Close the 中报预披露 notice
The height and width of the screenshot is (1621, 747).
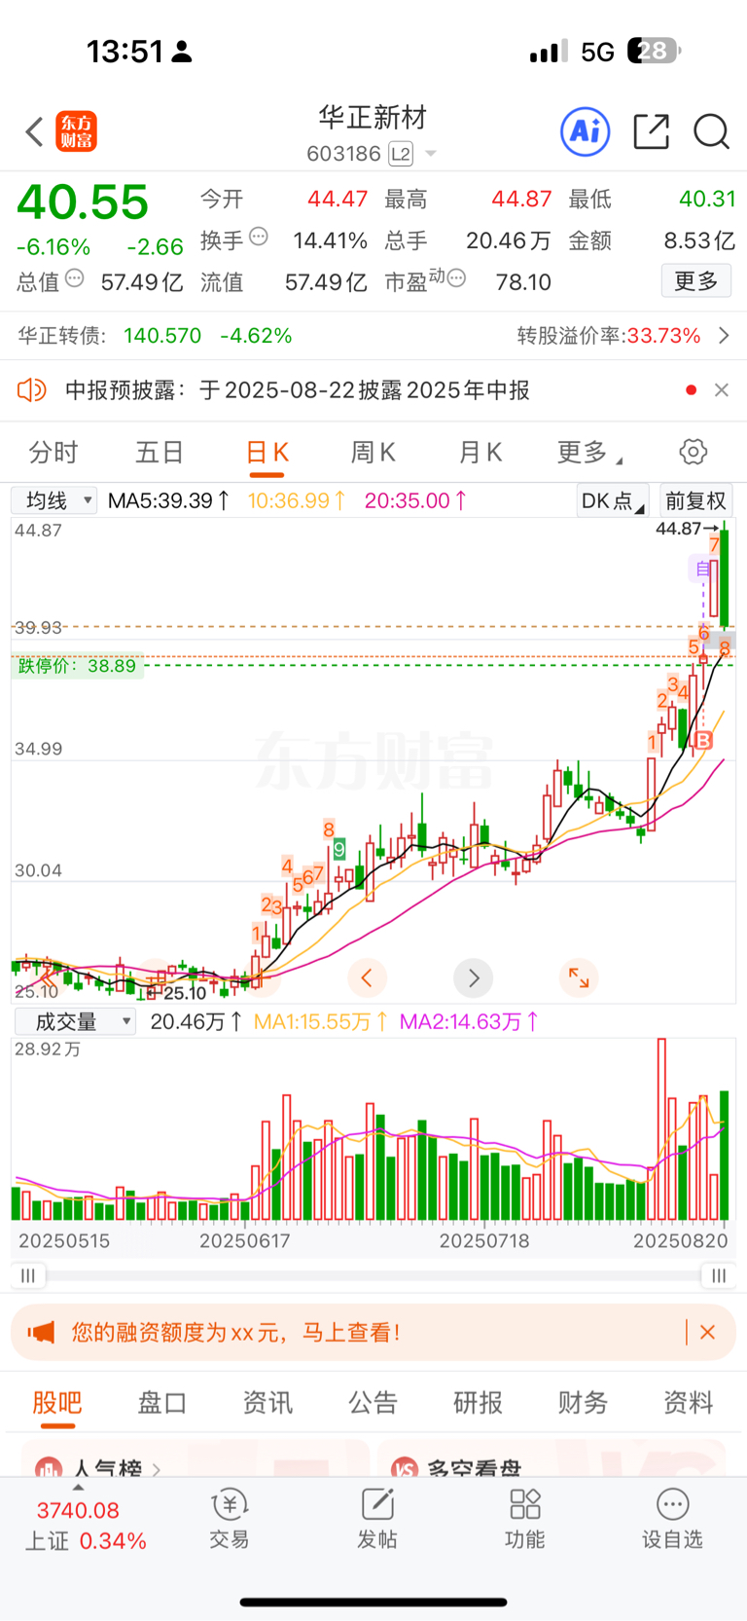click(x=722, y=390)
